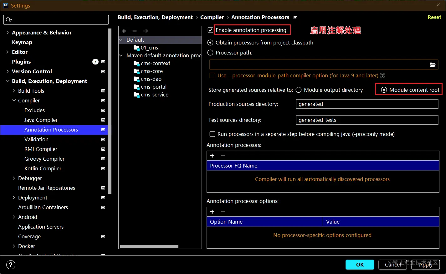This screenshot has width=446, height=274.
Task: Click module folder icon of cms-context
Action: click(x=136, y=63)
